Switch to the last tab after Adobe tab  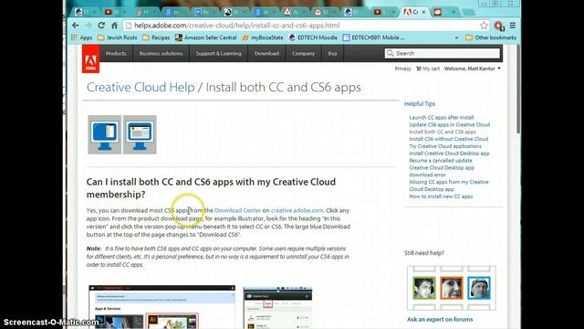(443, 12)
